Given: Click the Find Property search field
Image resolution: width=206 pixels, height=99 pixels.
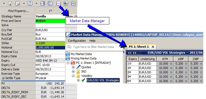Looking at the screenshot, I should coord(18,11).
